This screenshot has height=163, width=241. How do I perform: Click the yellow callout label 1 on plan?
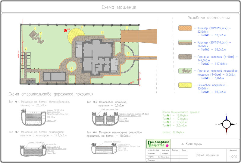127,28
